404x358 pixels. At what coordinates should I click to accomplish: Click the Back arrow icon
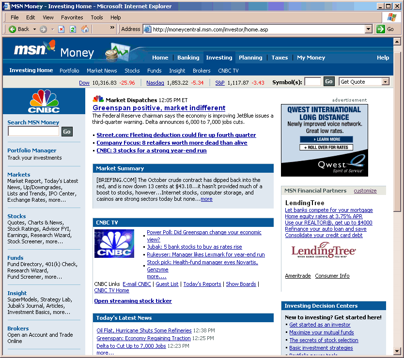13,29
